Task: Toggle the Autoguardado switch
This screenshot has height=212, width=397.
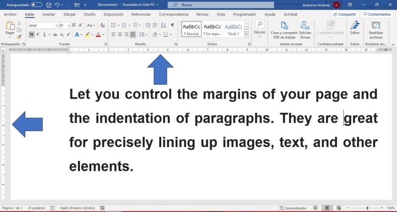Action: [36, 4]
